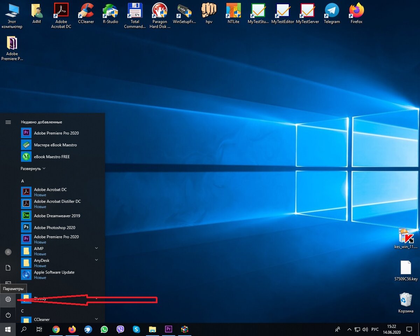This screenshot has height=336, width=420.
Task: Select A4M desktop folder
Action: (37, 14)
